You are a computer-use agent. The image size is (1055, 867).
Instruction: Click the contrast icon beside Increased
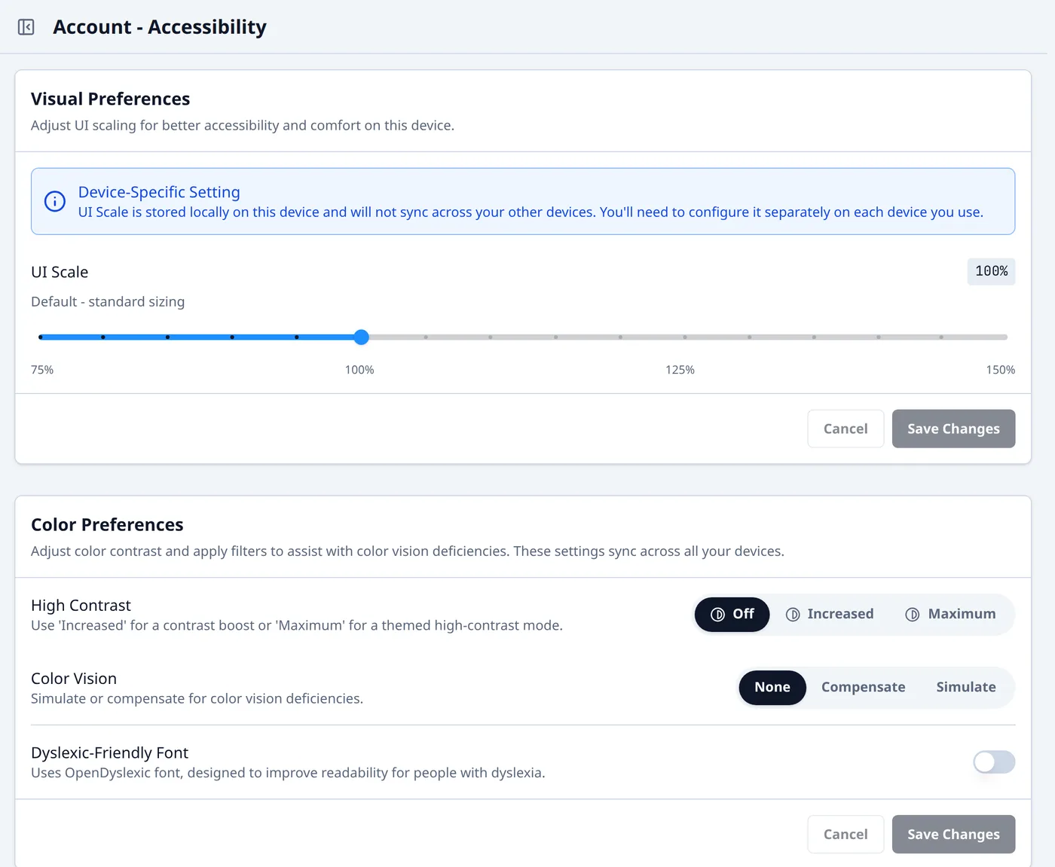coord(793,615)
